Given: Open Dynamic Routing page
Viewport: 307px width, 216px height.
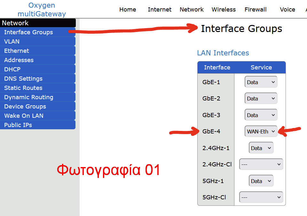Looking at the screenshot, I should point(38,97).
